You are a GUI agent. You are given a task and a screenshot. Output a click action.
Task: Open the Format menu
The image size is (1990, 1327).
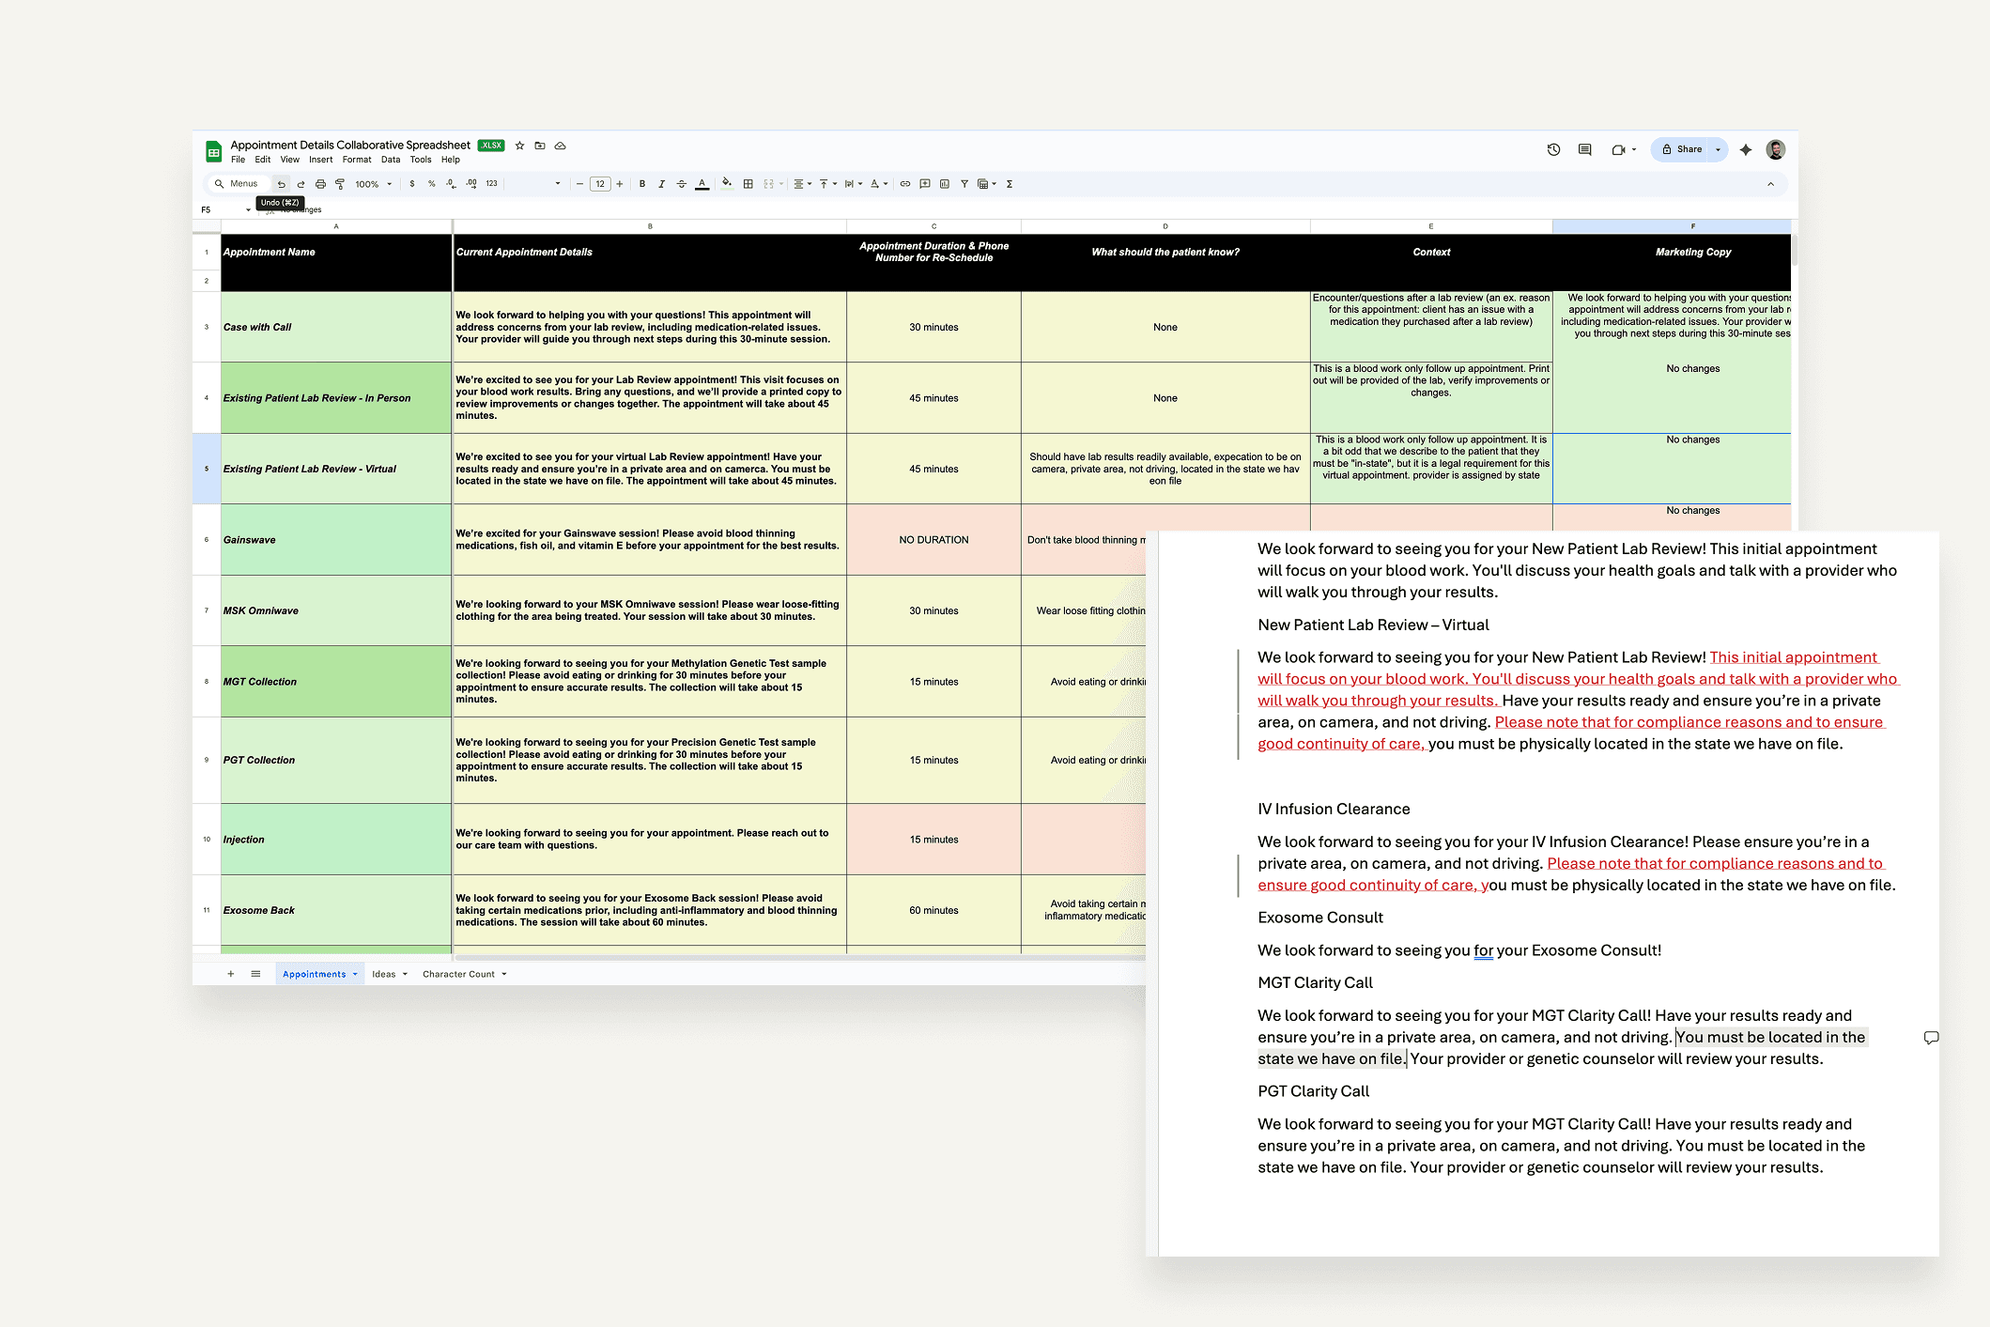pyautogui.click(x=356, y=160)
